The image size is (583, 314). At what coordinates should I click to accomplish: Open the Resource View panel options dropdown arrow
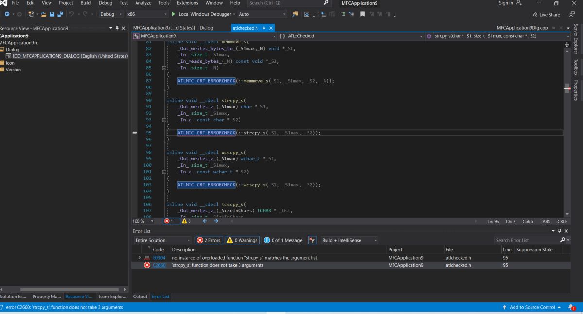[x=111, y=28]
